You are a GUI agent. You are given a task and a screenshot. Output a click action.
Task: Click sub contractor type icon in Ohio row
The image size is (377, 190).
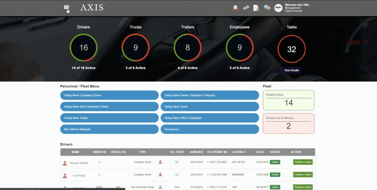click(161, 187)
